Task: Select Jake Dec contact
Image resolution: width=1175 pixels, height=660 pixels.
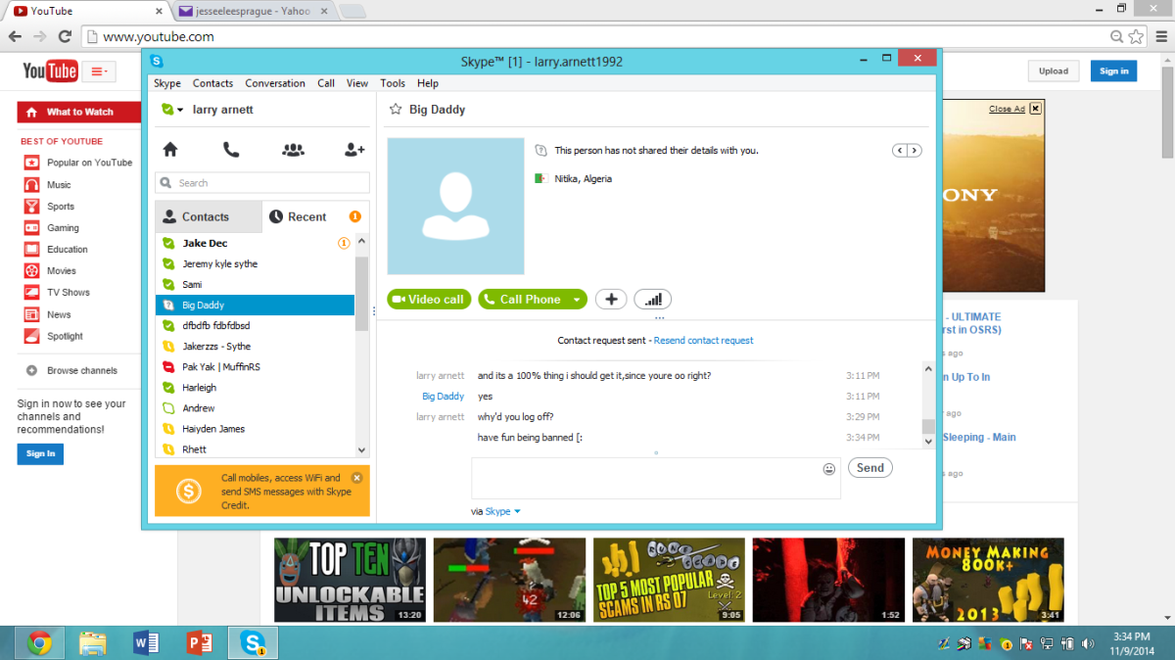Action: click(255, 243)
